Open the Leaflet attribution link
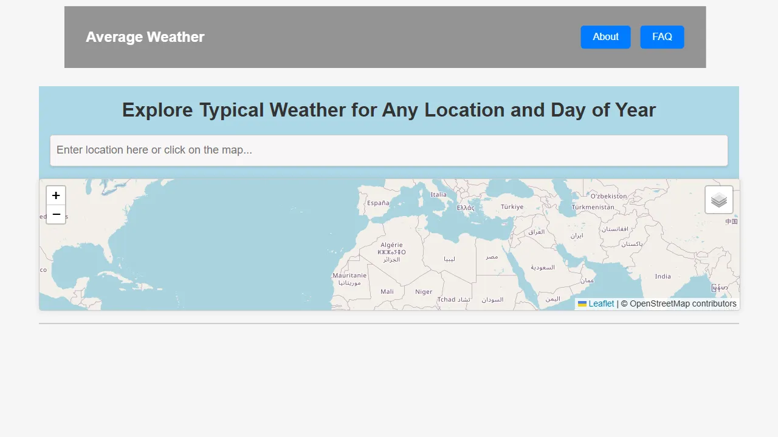 (x=601, y=303)
